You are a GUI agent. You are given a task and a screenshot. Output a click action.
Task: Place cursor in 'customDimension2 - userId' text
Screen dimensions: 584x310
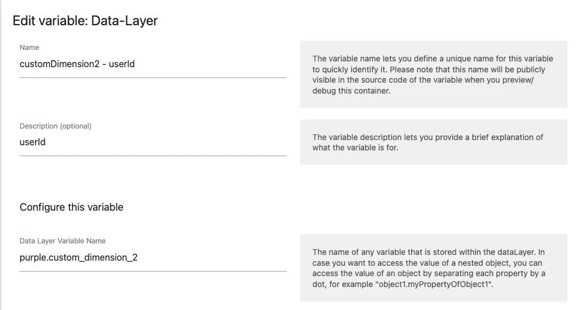click(x=77, y=64)
